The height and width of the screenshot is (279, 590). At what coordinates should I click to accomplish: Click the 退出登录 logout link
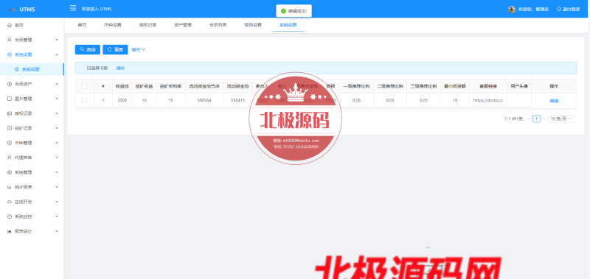[x=568, y=10]
